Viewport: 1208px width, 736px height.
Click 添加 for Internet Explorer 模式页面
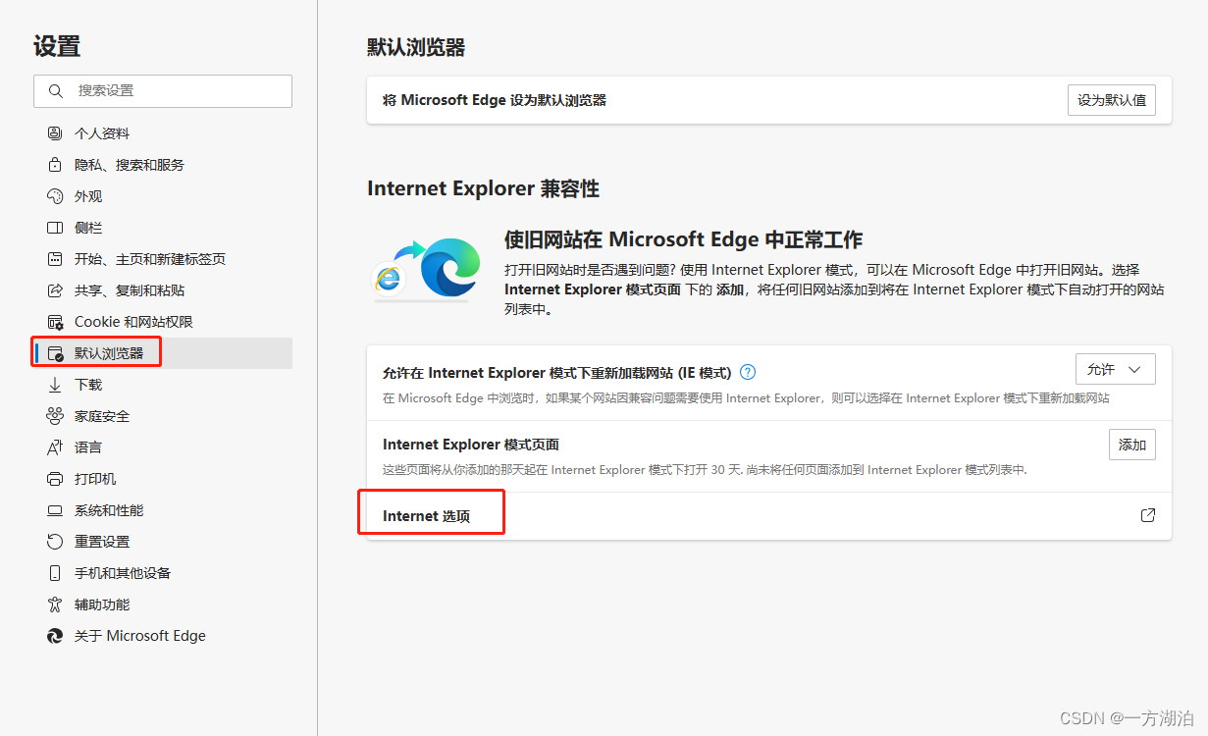pyautogui.click(x=1132, y=445)
